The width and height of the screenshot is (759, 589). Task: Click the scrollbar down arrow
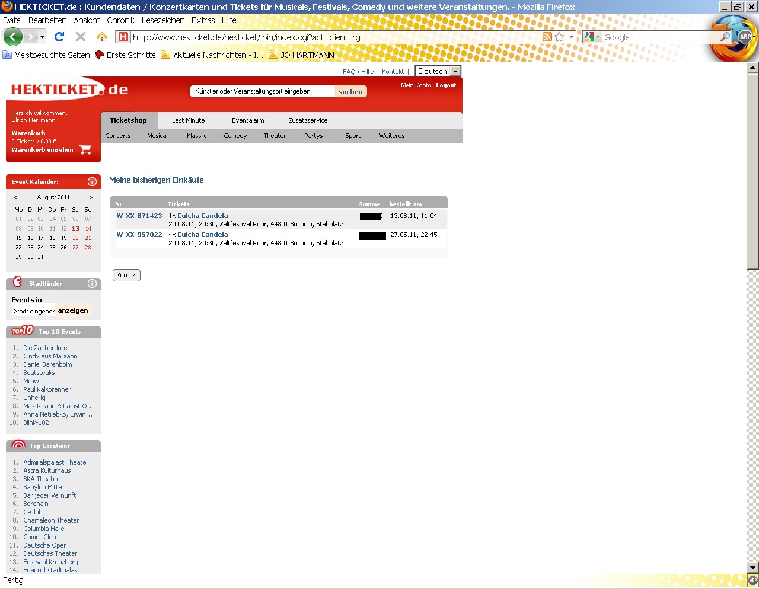coord(753,567)
